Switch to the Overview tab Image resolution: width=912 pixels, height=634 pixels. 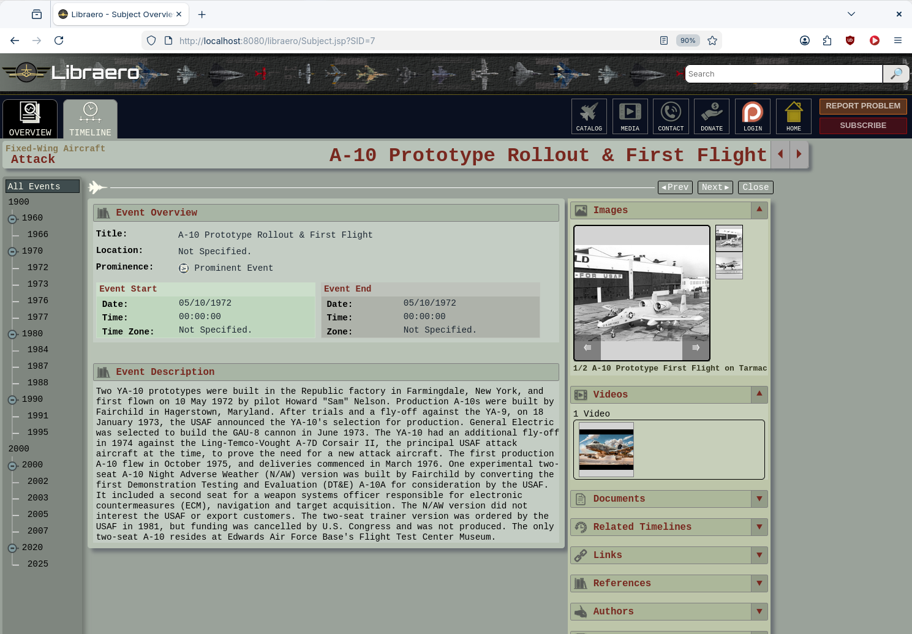coord(30,119)
